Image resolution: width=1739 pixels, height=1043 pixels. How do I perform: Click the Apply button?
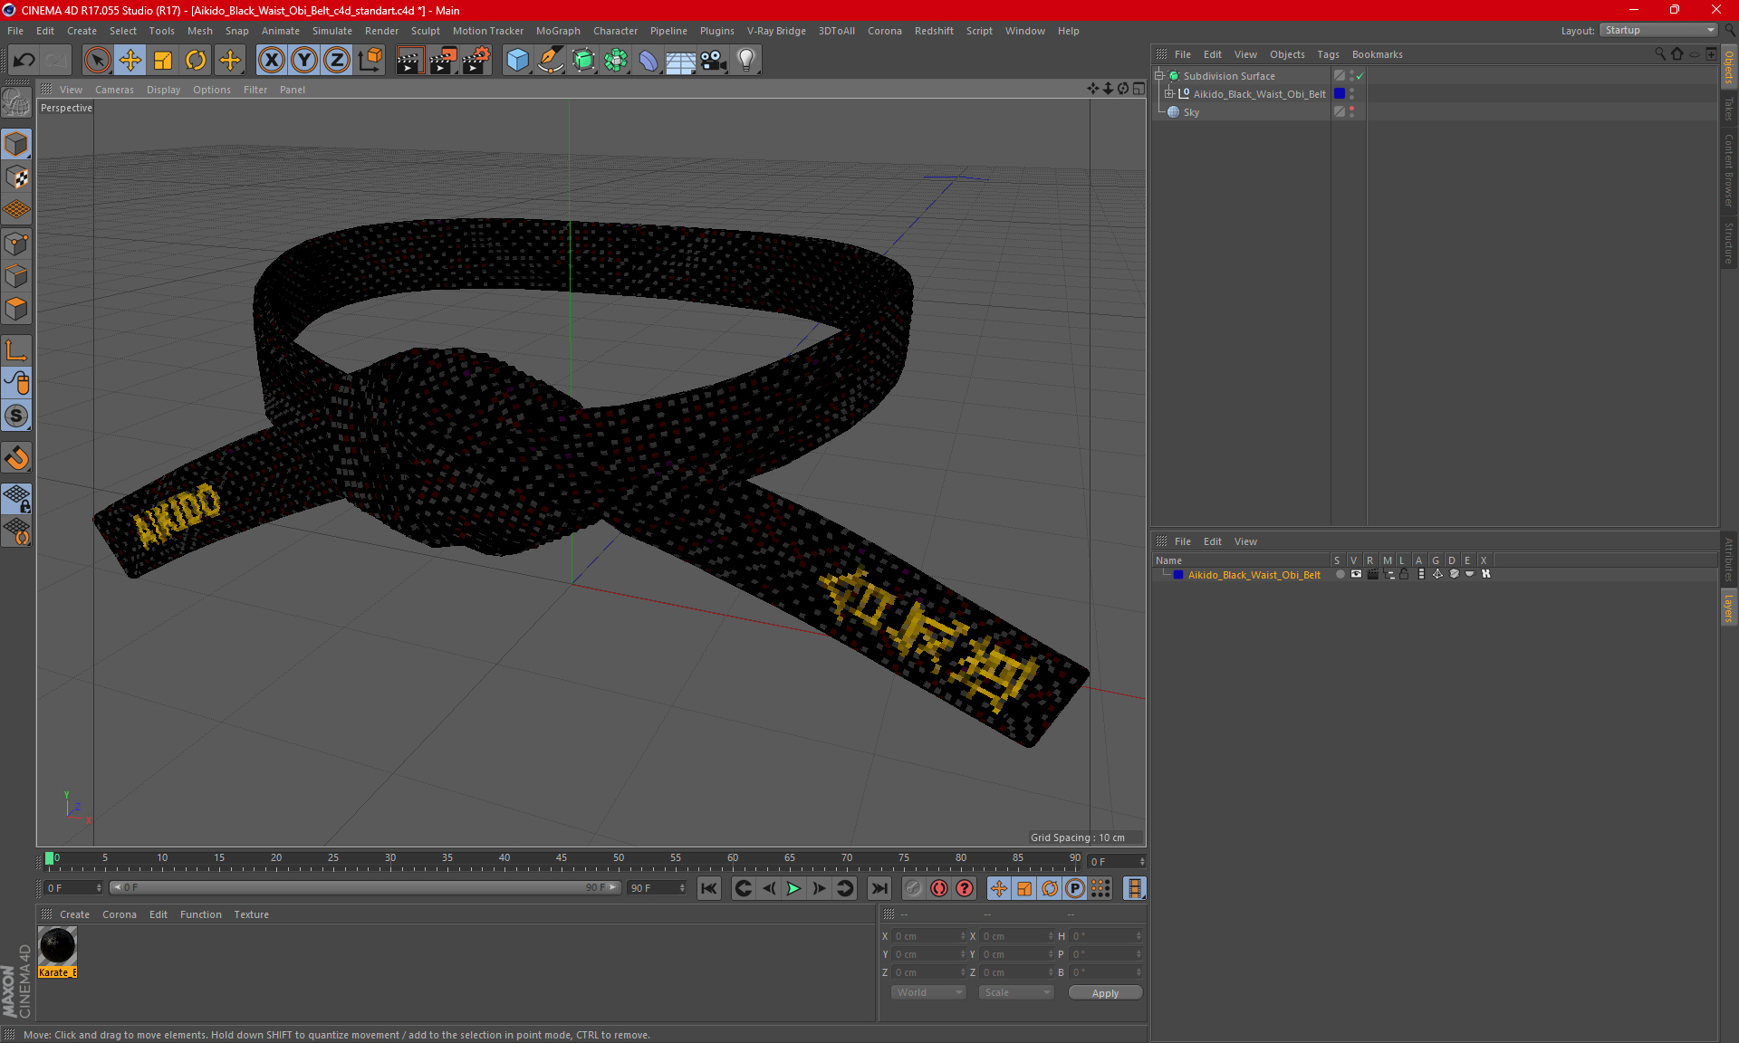coord(1105,993)
